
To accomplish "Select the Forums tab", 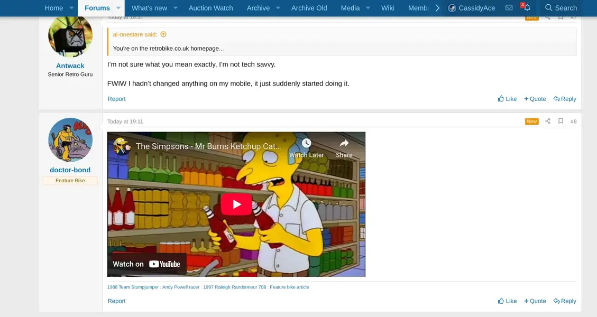I will (97, 8).
